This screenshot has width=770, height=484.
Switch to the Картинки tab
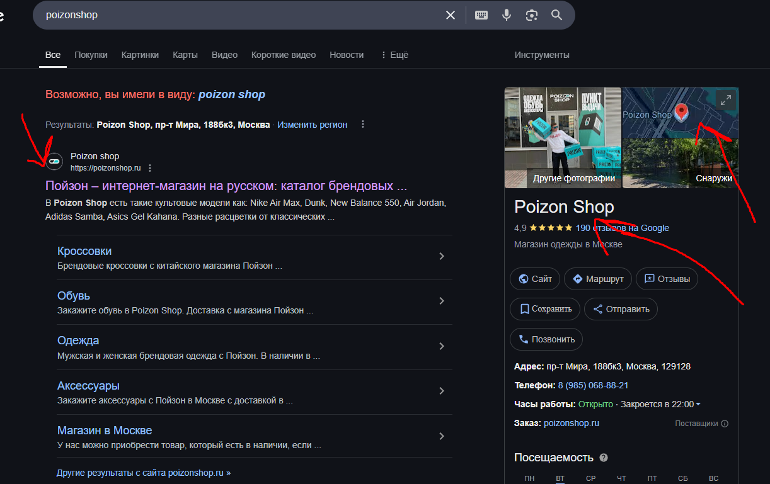(140, 55)
